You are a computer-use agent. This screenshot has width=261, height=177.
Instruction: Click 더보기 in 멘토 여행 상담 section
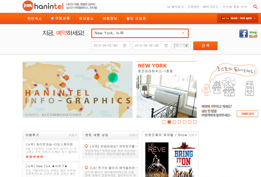click(133, 135)
